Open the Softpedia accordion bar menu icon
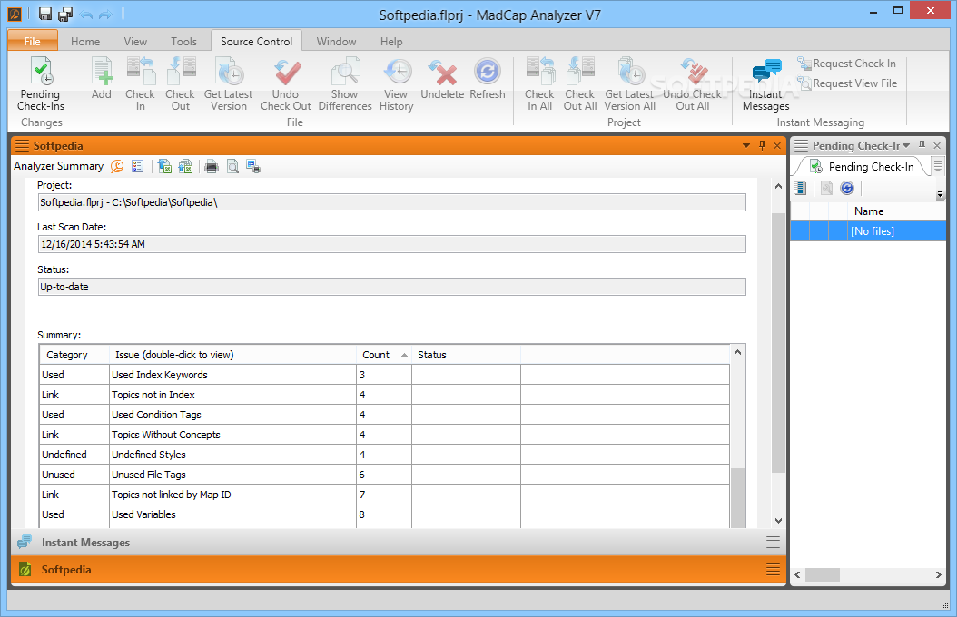 (773, 570)
